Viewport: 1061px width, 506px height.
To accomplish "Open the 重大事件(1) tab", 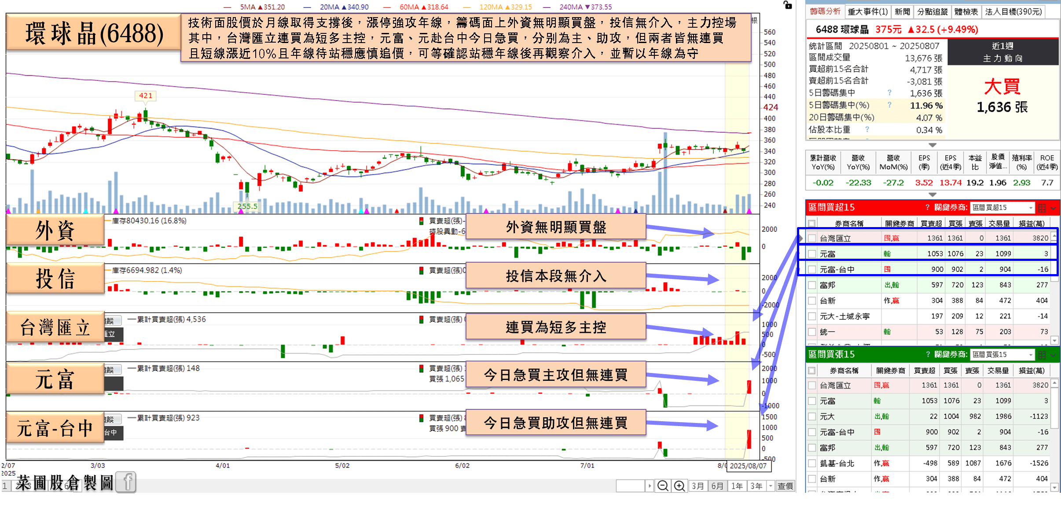I will pyautogui.click(x=868, y=12).
